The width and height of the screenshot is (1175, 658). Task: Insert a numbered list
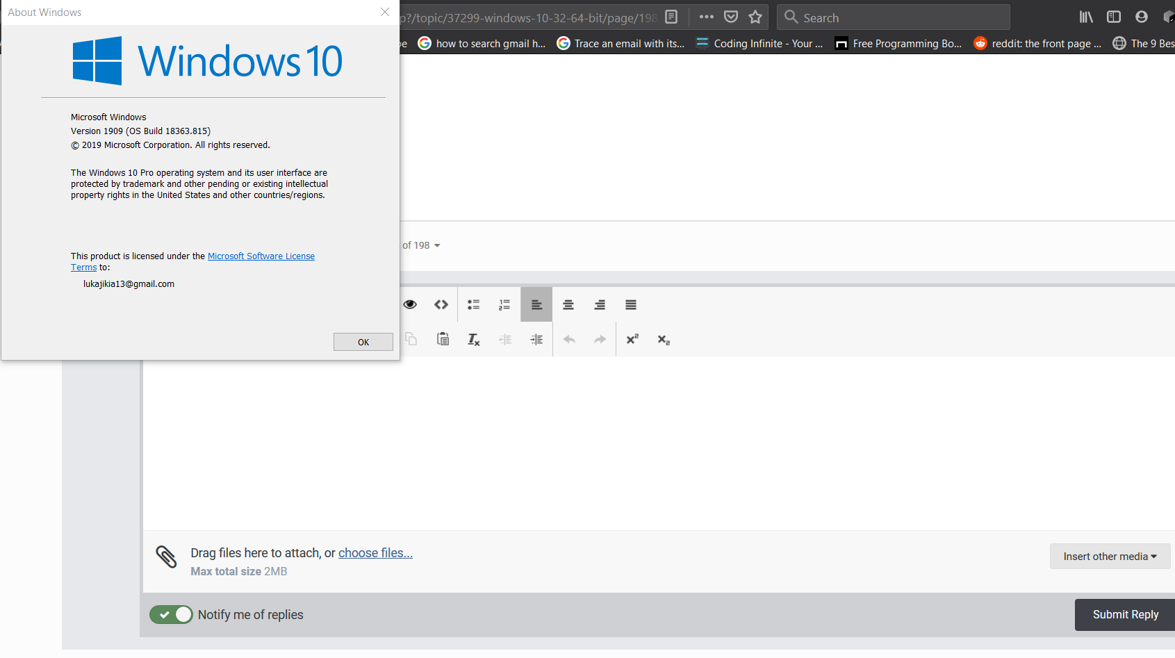(x=504, y=304)
